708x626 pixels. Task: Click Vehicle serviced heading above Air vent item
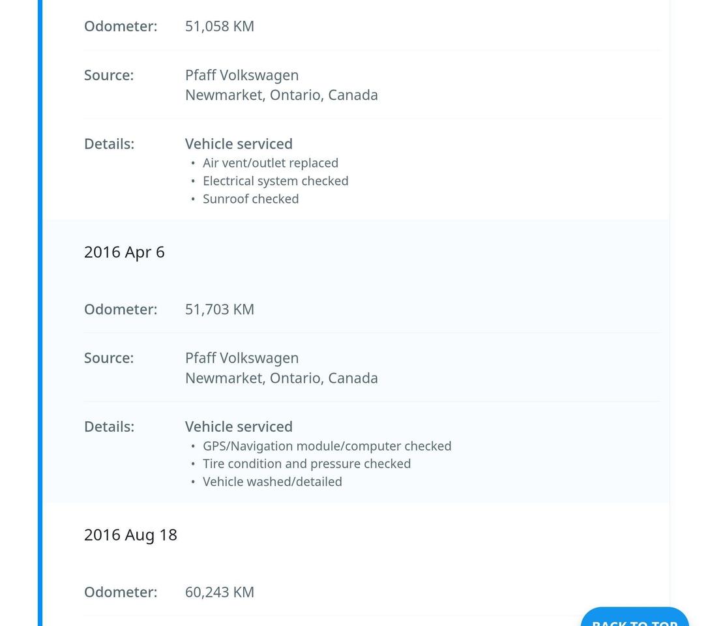click(x=239, y=144)
